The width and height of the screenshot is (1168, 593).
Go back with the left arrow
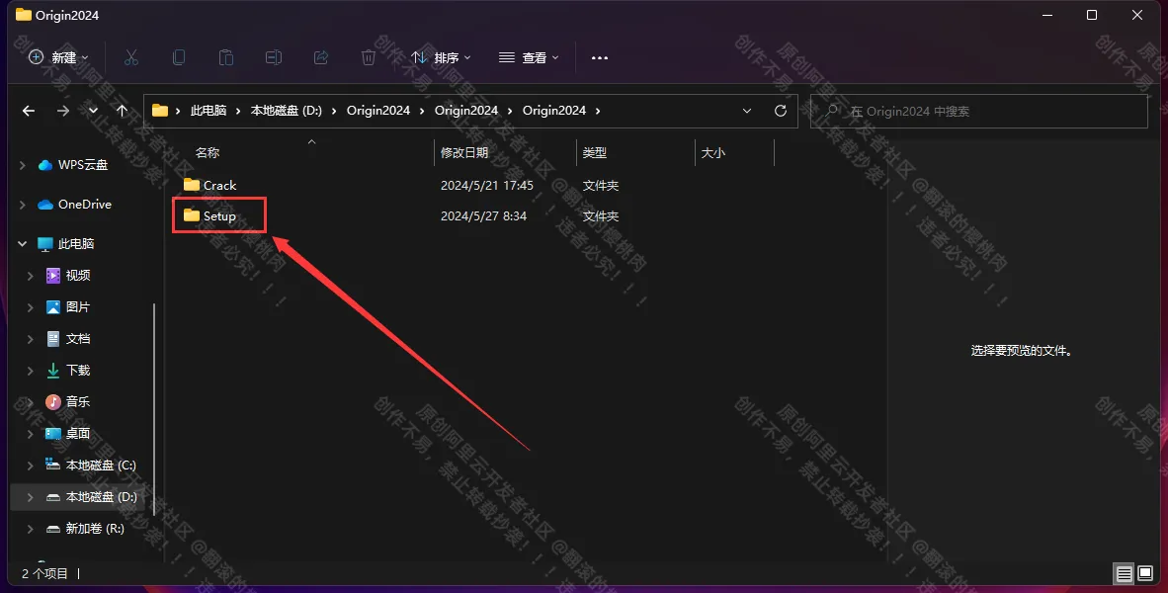click(29, 111)
